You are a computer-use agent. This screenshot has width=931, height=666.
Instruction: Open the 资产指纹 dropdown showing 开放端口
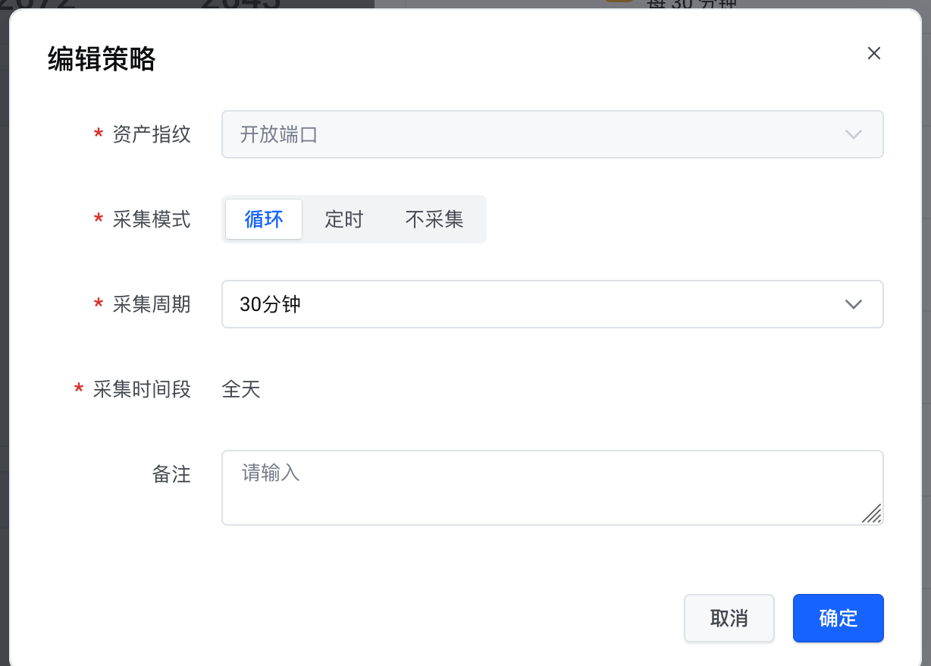[x=531, y=135]
